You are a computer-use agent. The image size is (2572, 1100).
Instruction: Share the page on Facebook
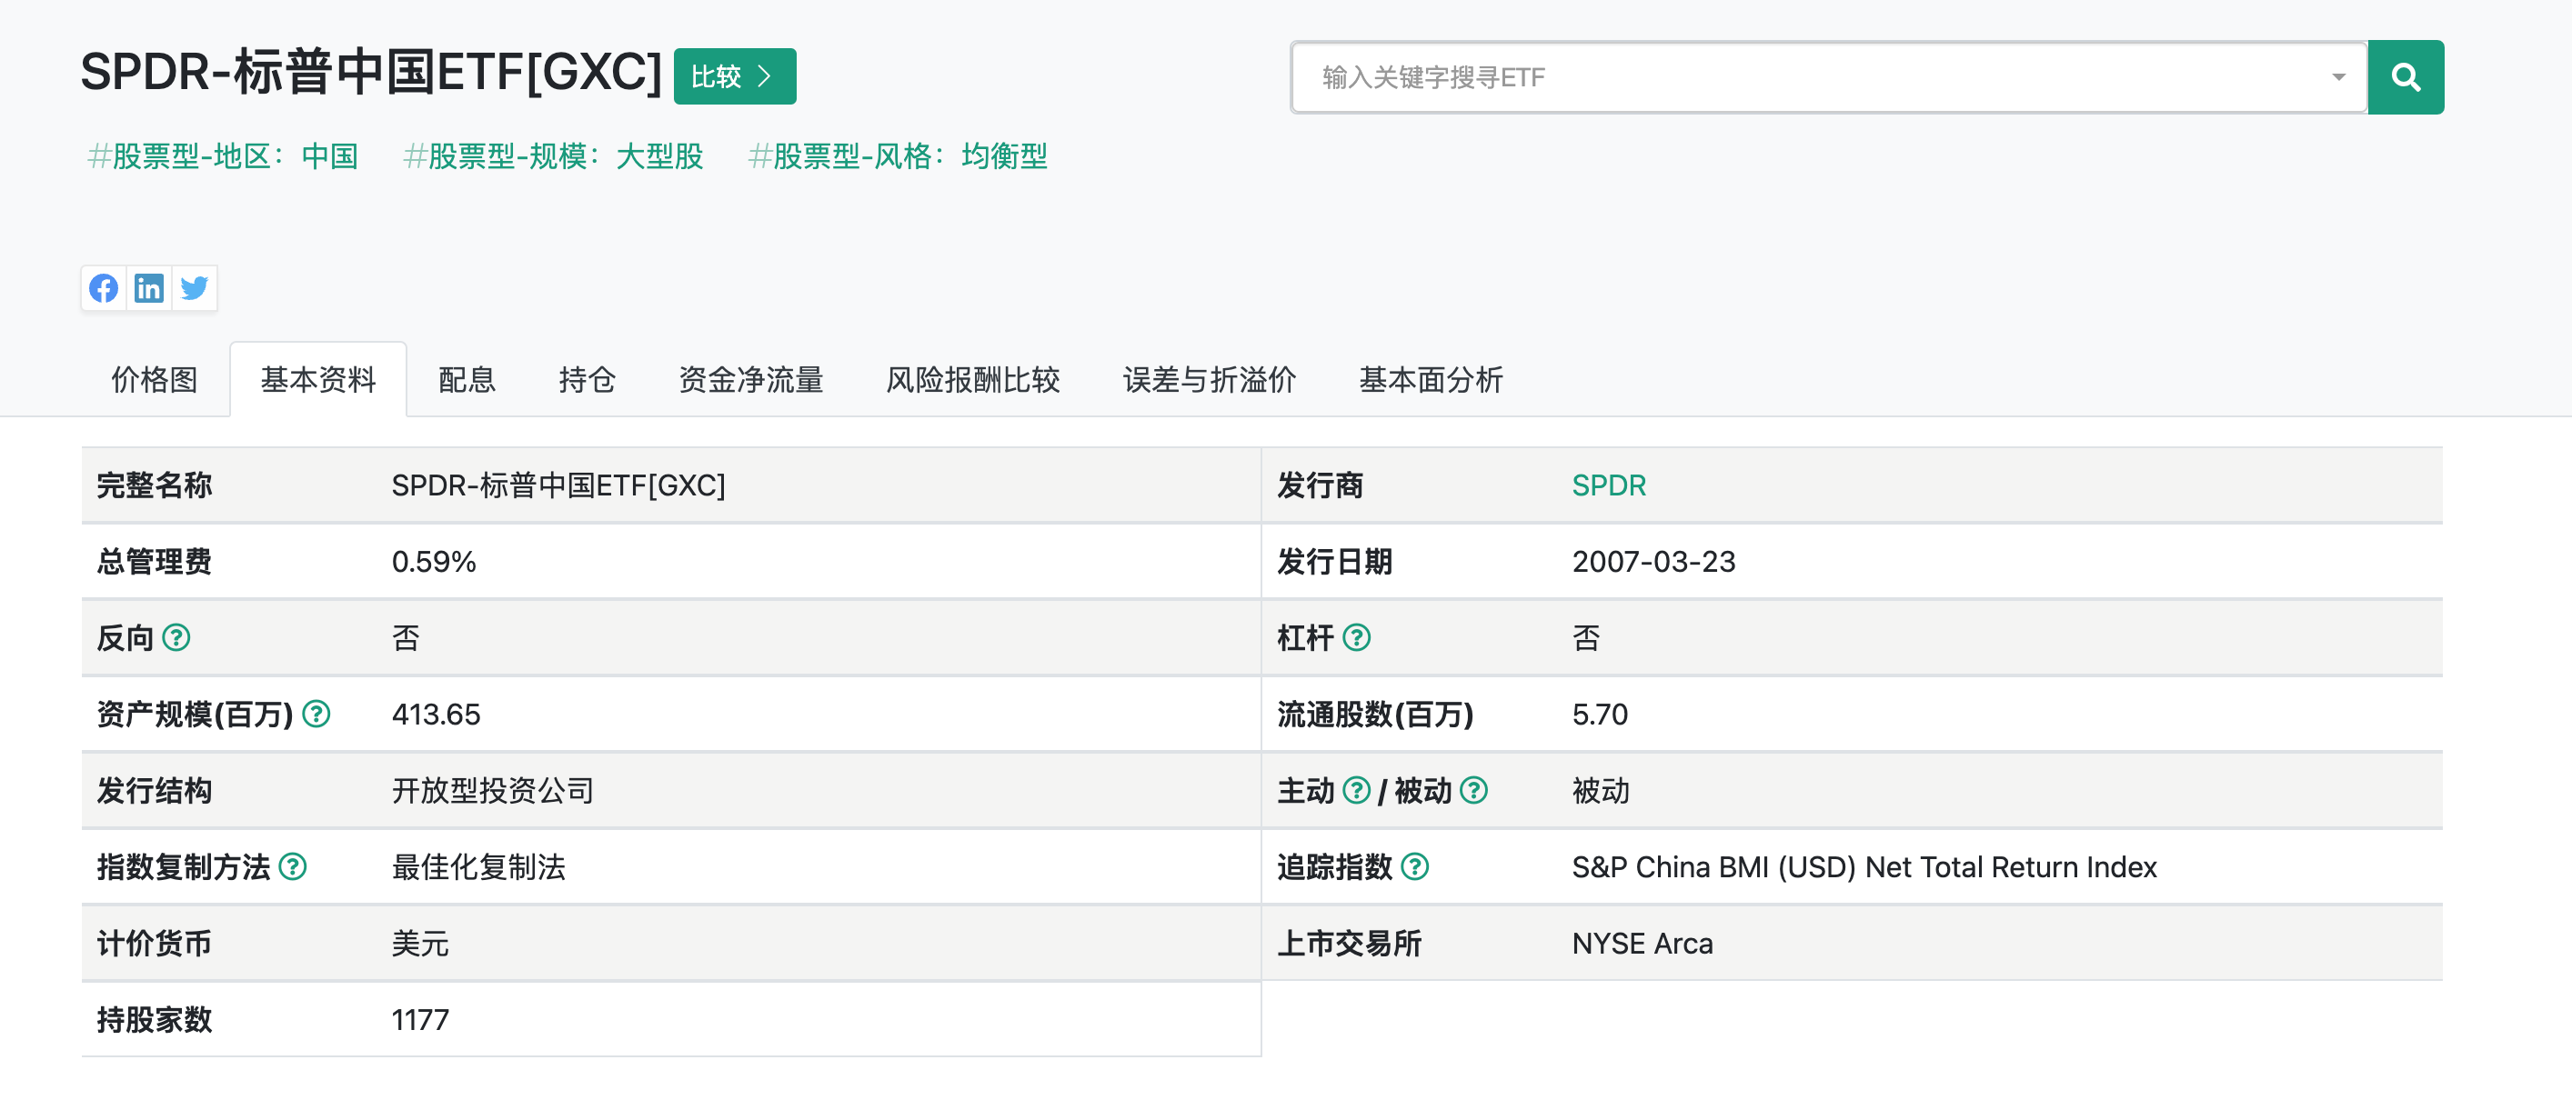(x=104, y=288)
